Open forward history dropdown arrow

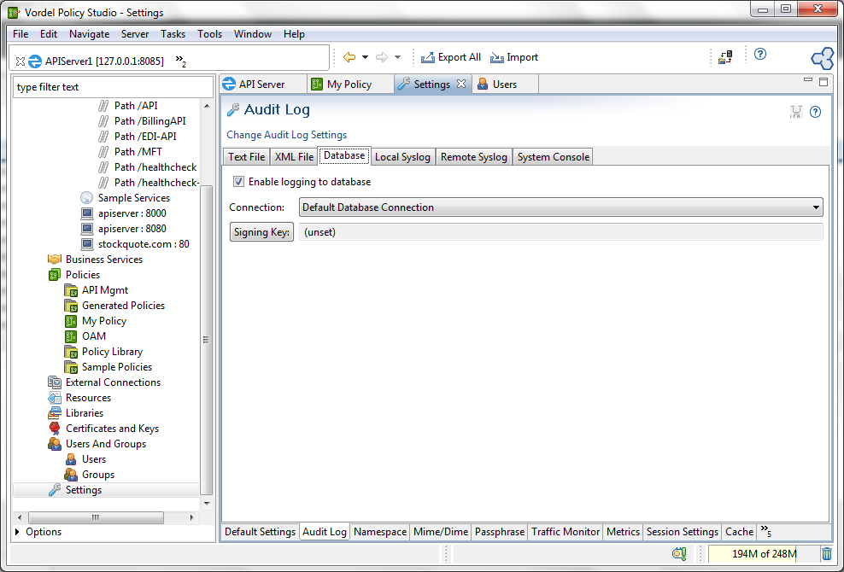397,57
